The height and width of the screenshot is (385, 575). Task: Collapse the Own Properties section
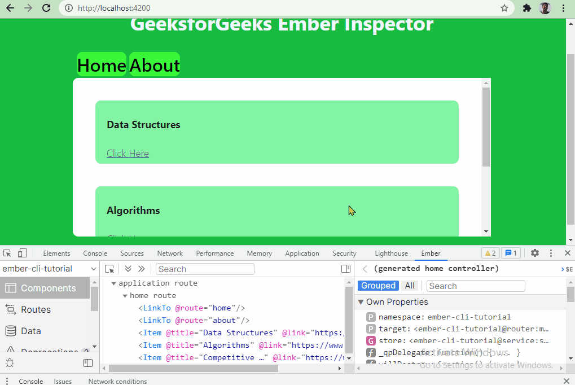361,302
